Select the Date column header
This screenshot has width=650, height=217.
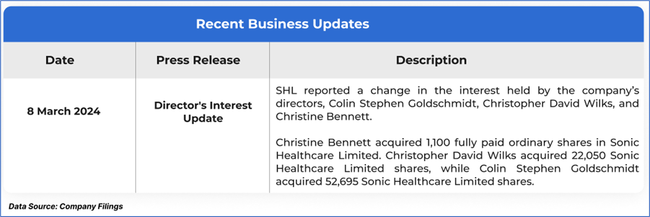60,60
